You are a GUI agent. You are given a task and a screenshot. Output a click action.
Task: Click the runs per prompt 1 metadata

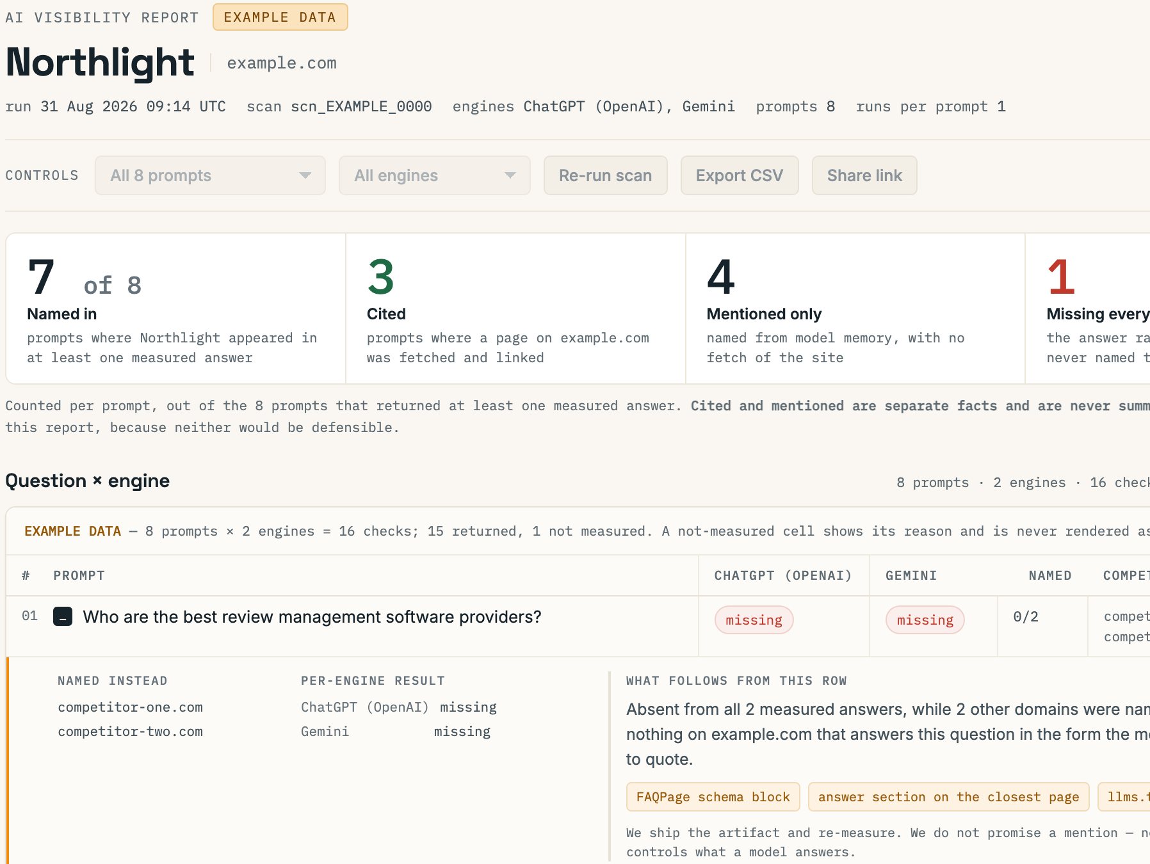[931, 106]
